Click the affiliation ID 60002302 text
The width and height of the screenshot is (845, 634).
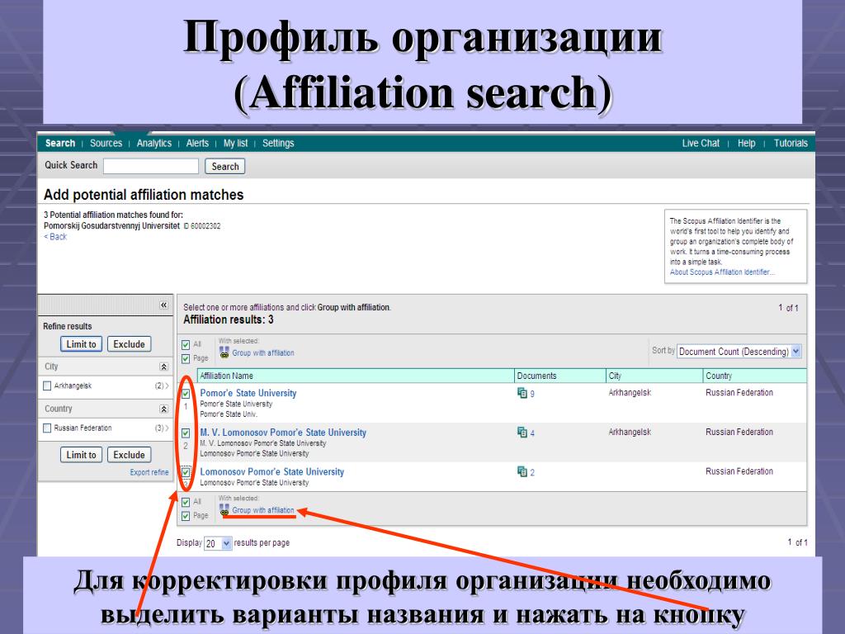(x=202, y=226)
